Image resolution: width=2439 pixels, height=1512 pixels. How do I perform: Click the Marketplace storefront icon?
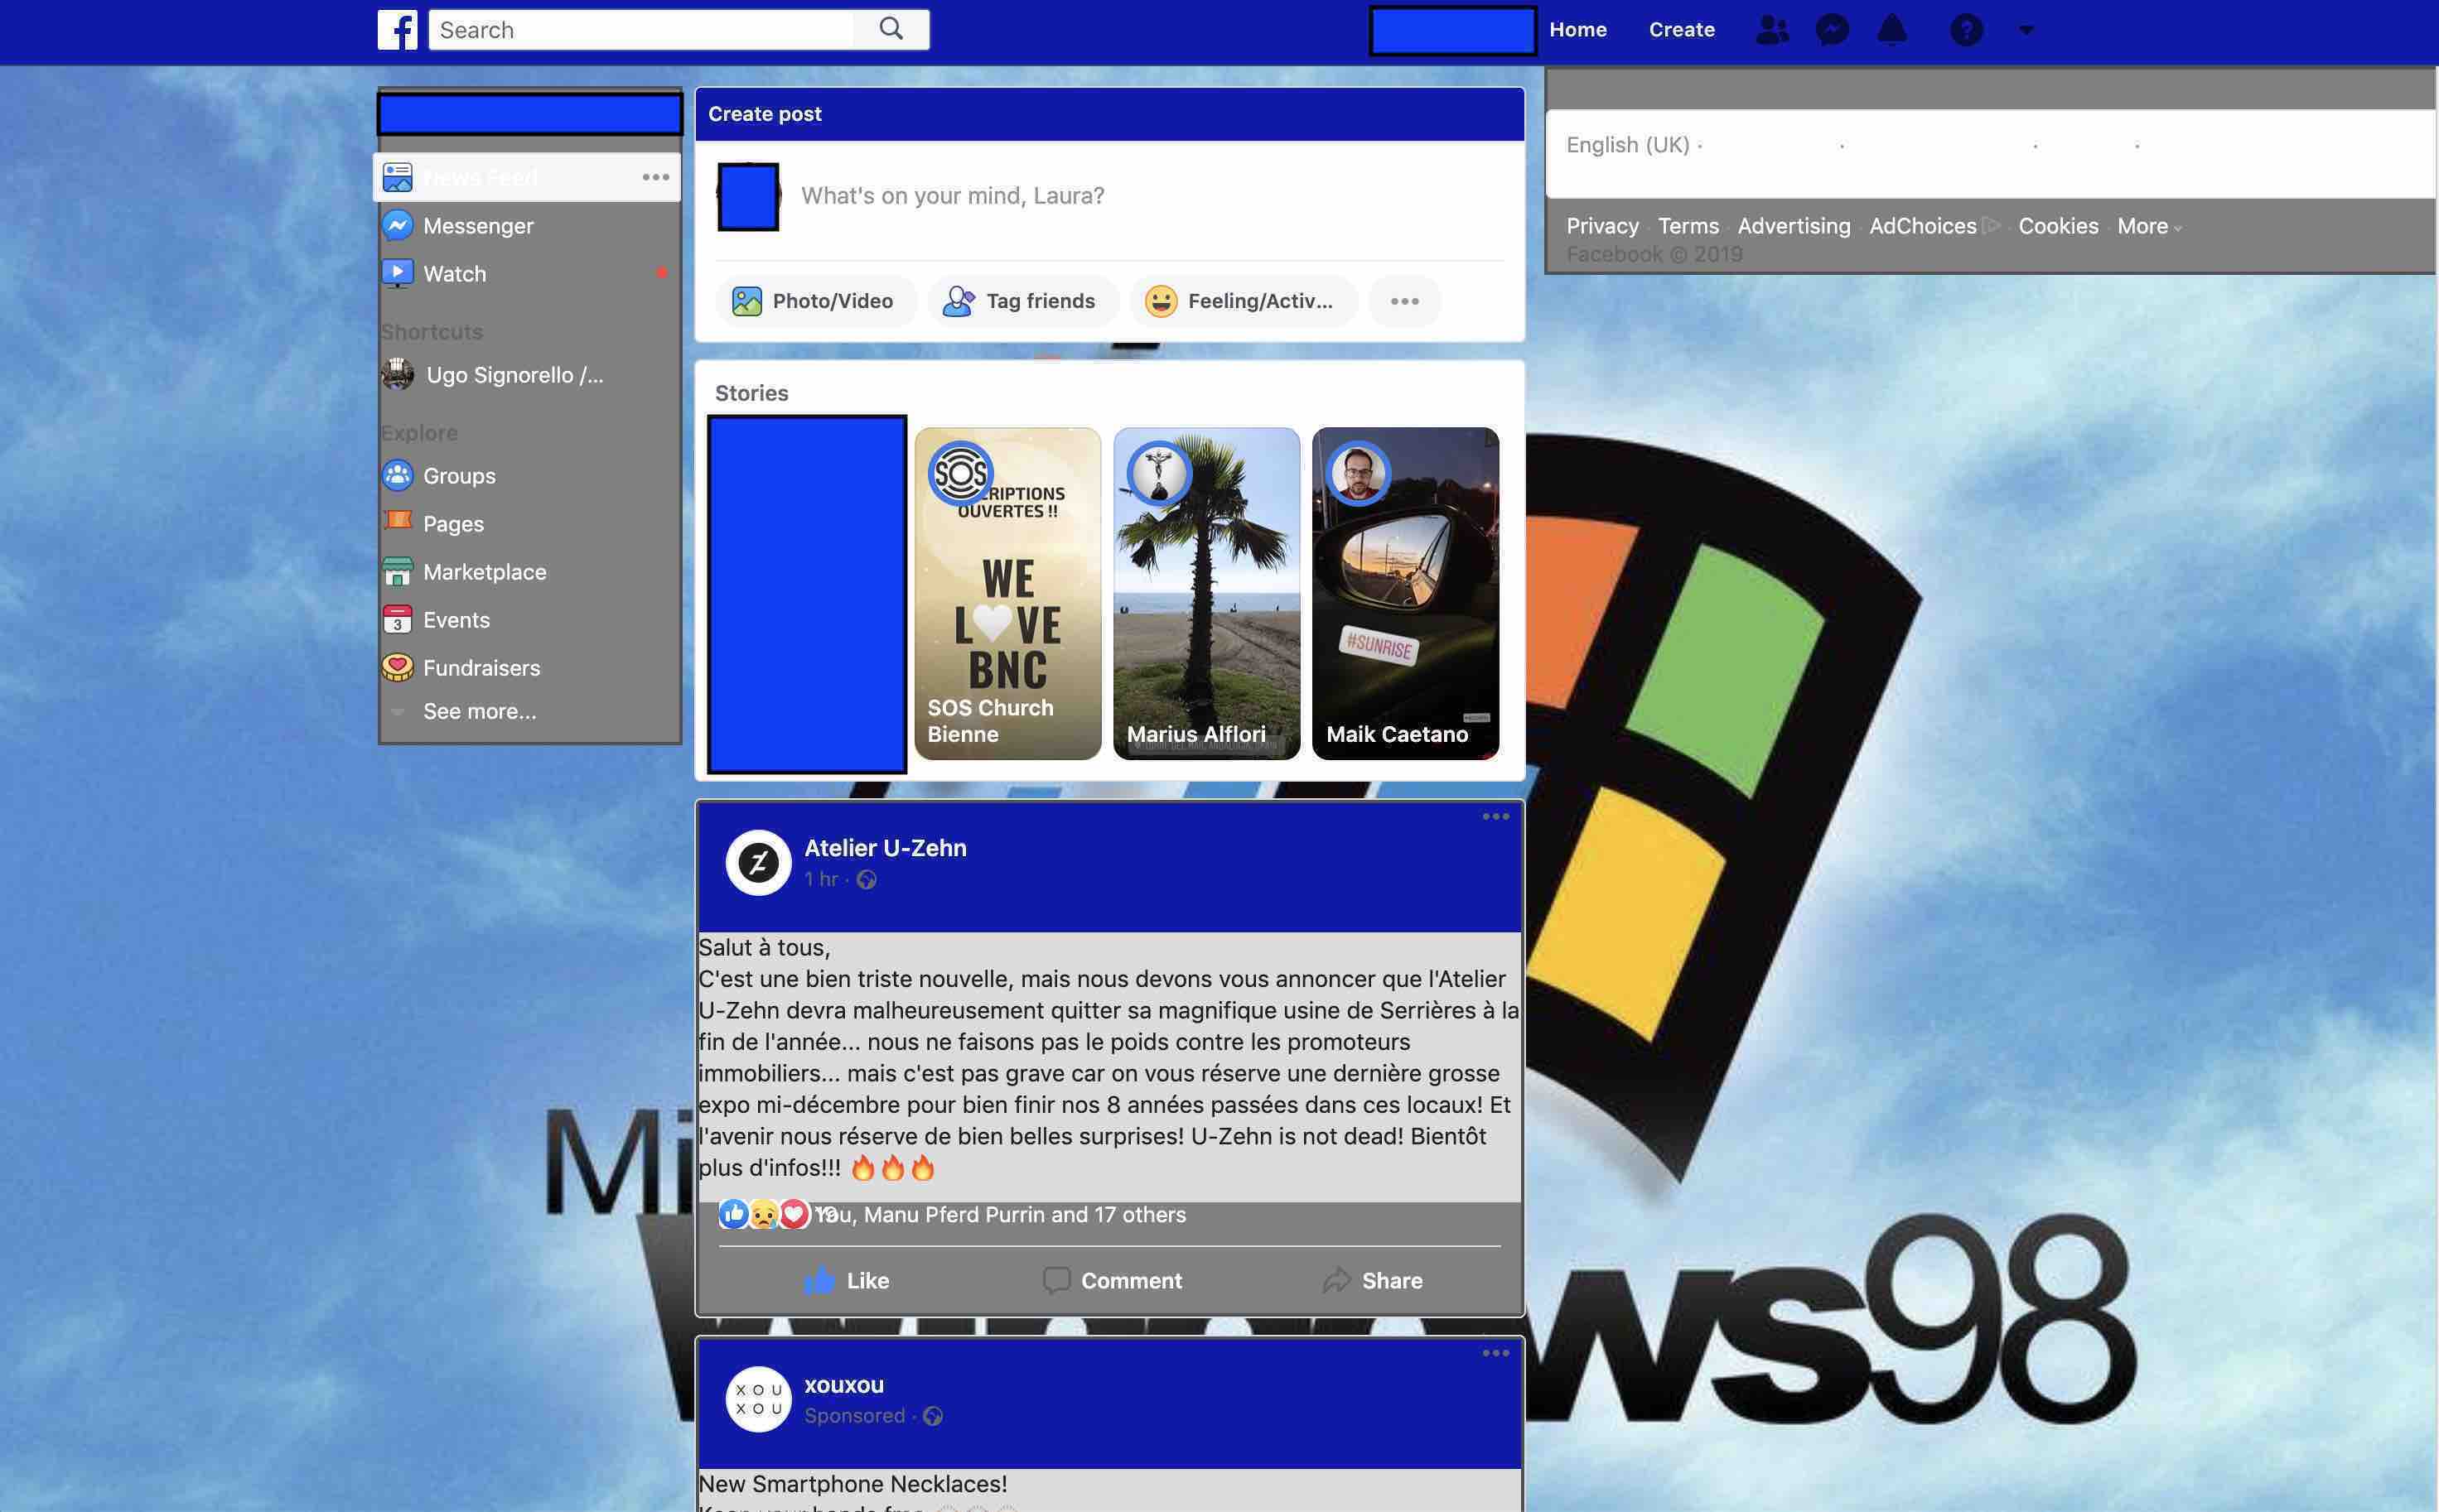(397, 571)
